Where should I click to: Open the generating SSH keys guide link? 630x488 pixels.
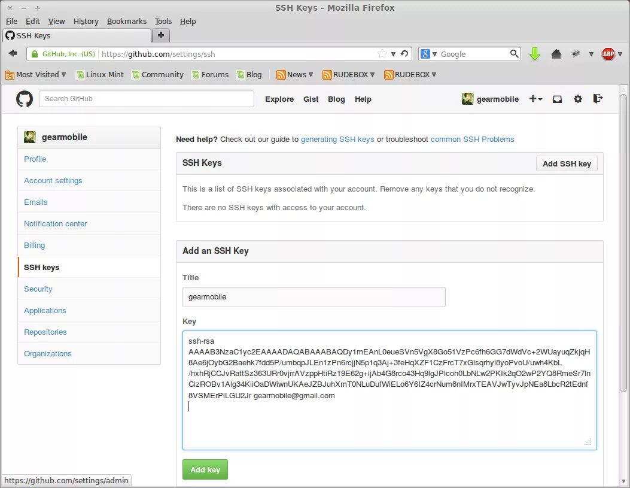tap(337, 139)
